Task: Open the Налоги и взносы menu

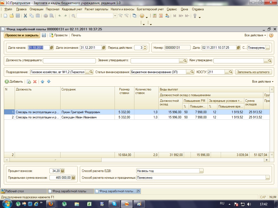Action: pyautogui.click(x=122, y=9)
